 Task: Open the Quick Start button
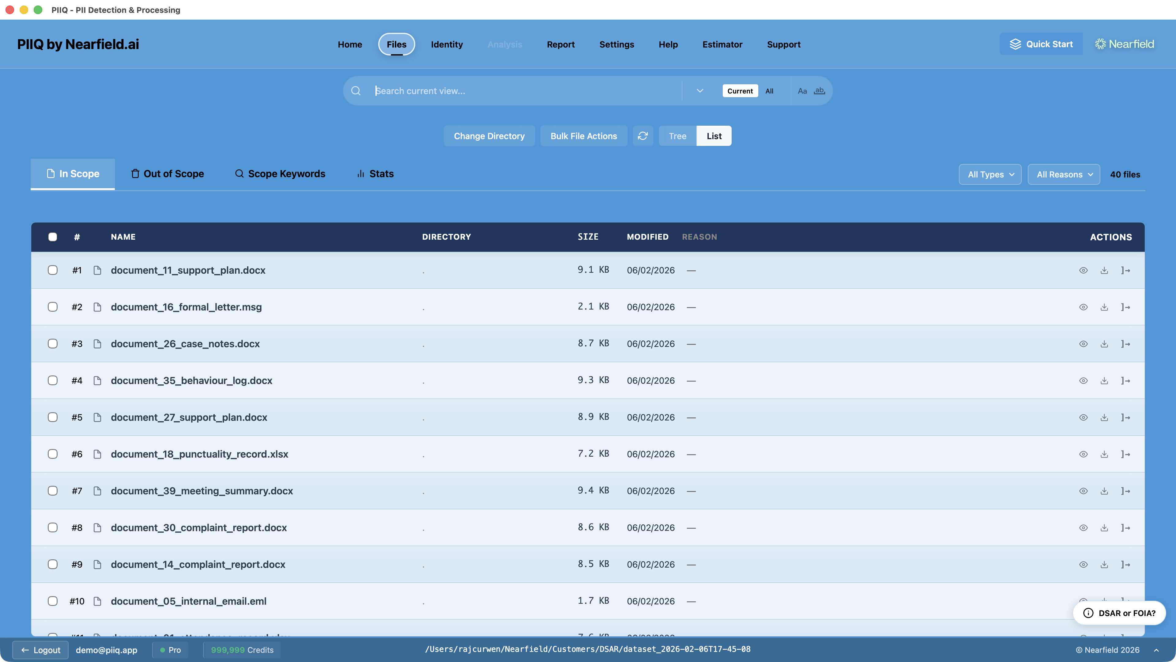pyautogui.click(x=1041, y=44)
